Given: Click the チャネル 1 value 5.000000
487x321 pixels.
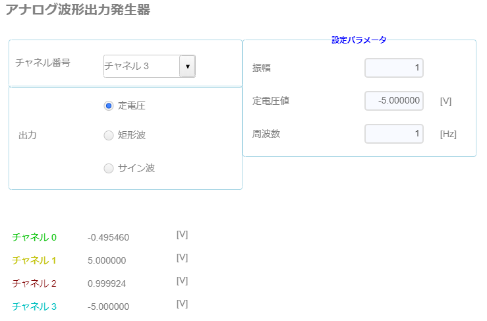Looking at the screenshot, I should [x=107, y=261].
